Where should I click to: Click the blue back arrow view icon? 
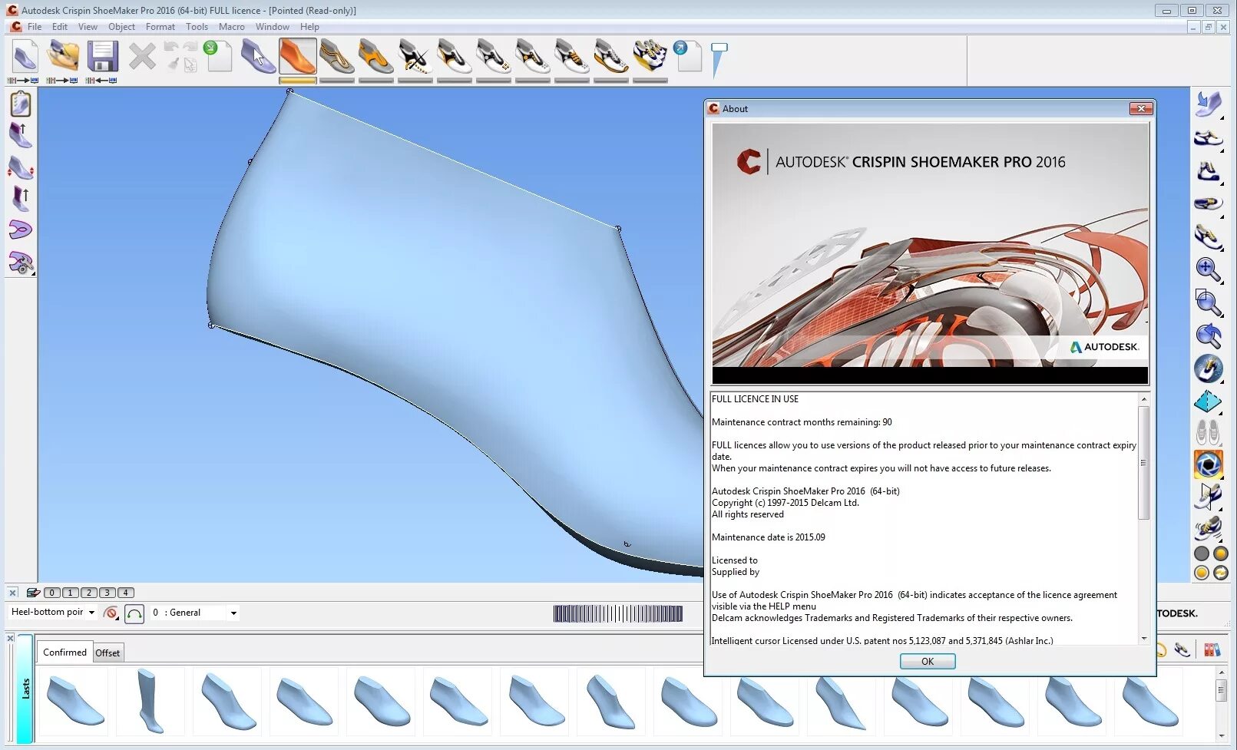click(x=1208, y=335)
